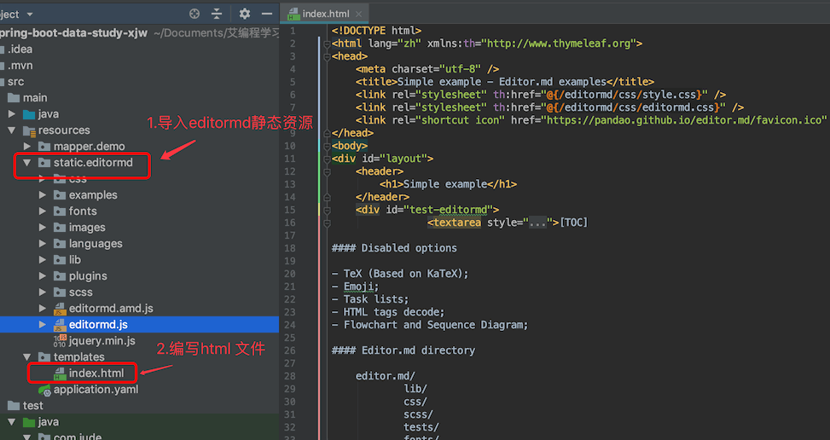This screenshot has width=830, height=440.
Task: Click line number 18 in gutter
Action: coord(289,248)
